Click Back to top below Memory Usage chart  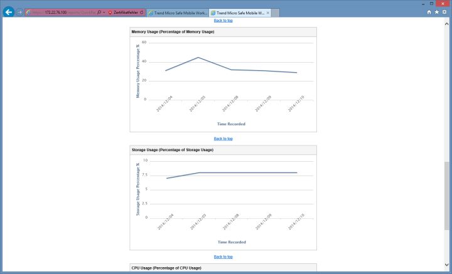coord(223,139)
